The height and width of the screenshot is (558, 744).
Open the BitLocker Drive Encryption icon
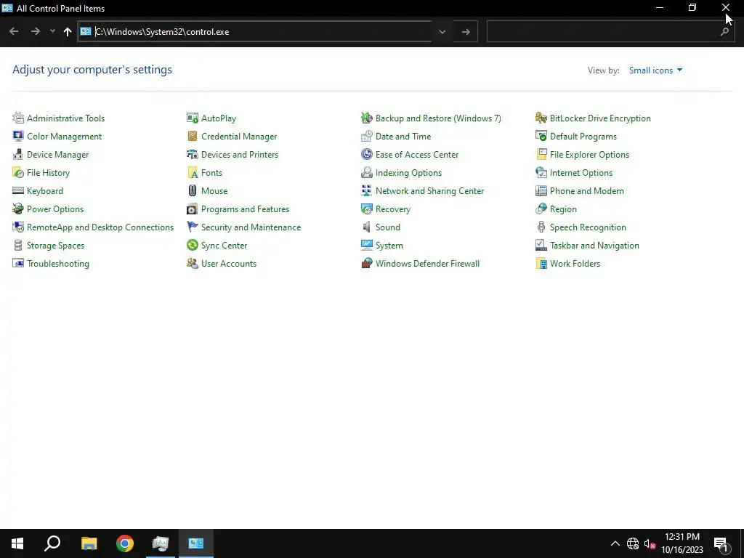(541, 118)
